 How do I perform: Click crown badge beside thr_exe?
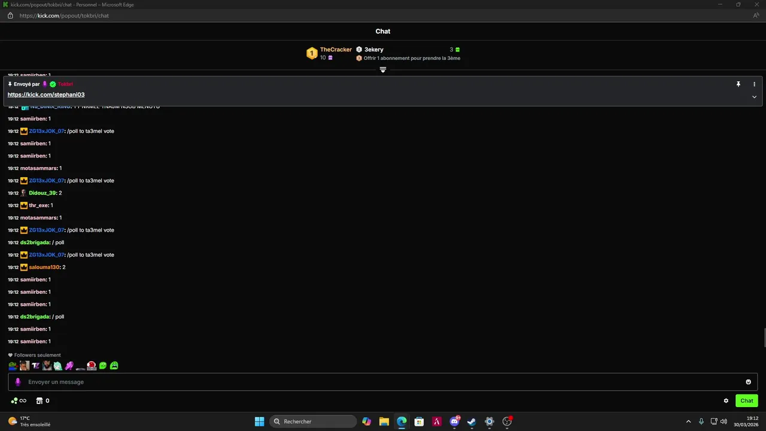point(24,205)
